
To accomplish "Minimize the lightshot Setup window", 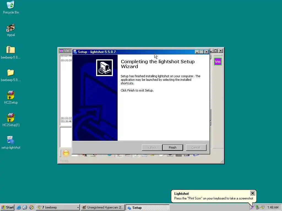I will point(197,52).
